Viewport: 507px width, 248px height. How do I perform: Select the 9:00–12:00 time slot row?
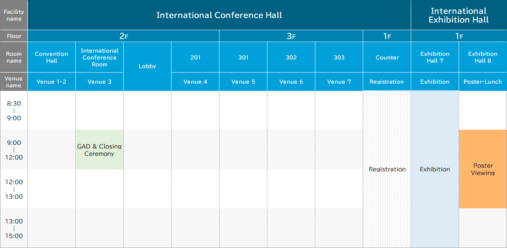click(x=14, y=150)
